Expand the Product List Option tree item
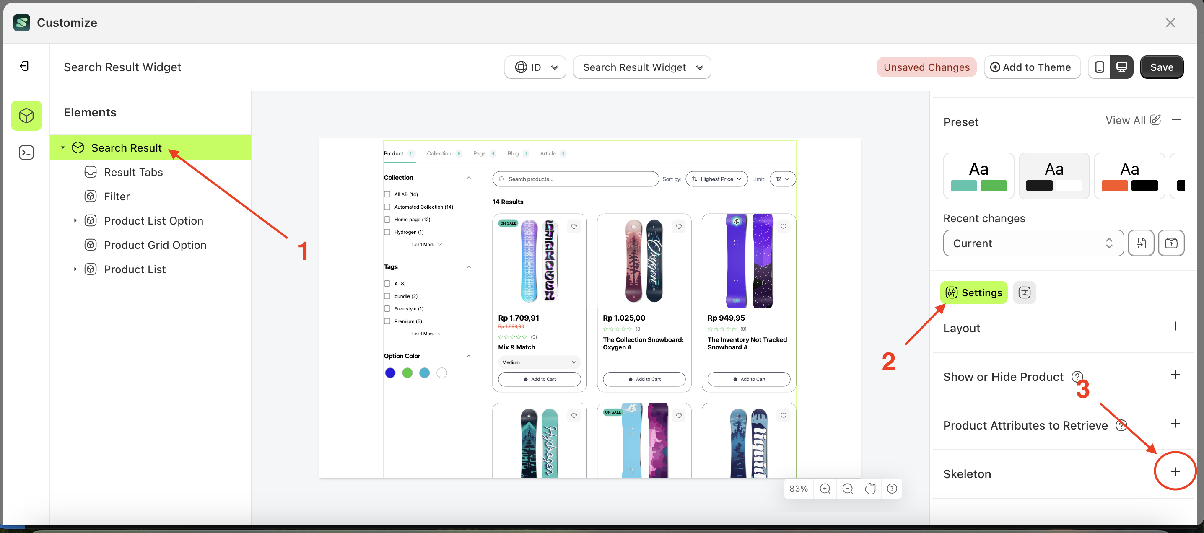 (75, 220)
